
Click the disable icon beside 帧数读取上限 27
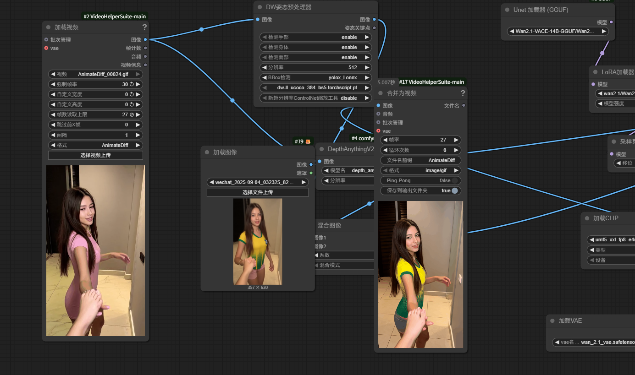click(x=132, y=114)
